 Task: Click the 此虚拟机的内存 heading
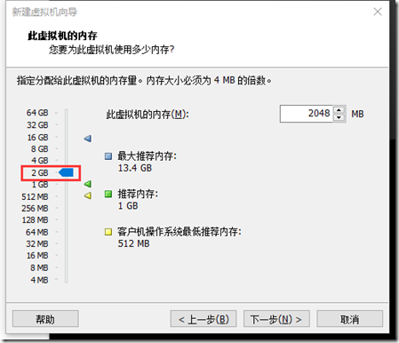62,36
